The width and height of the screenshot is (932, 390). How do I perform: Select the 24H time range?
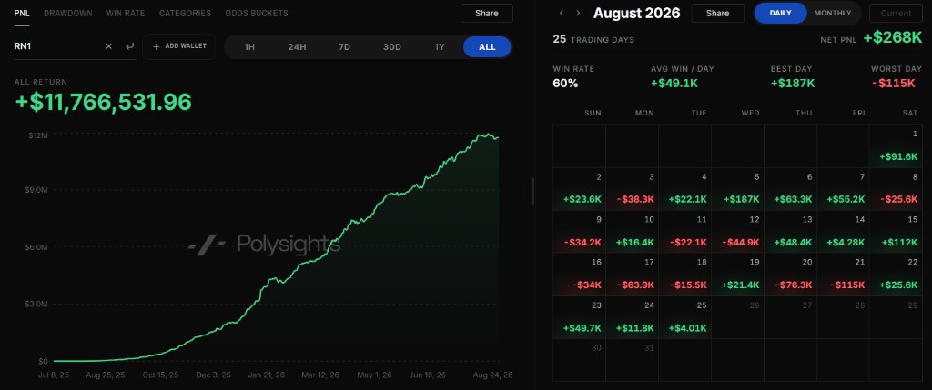[298, 47]
